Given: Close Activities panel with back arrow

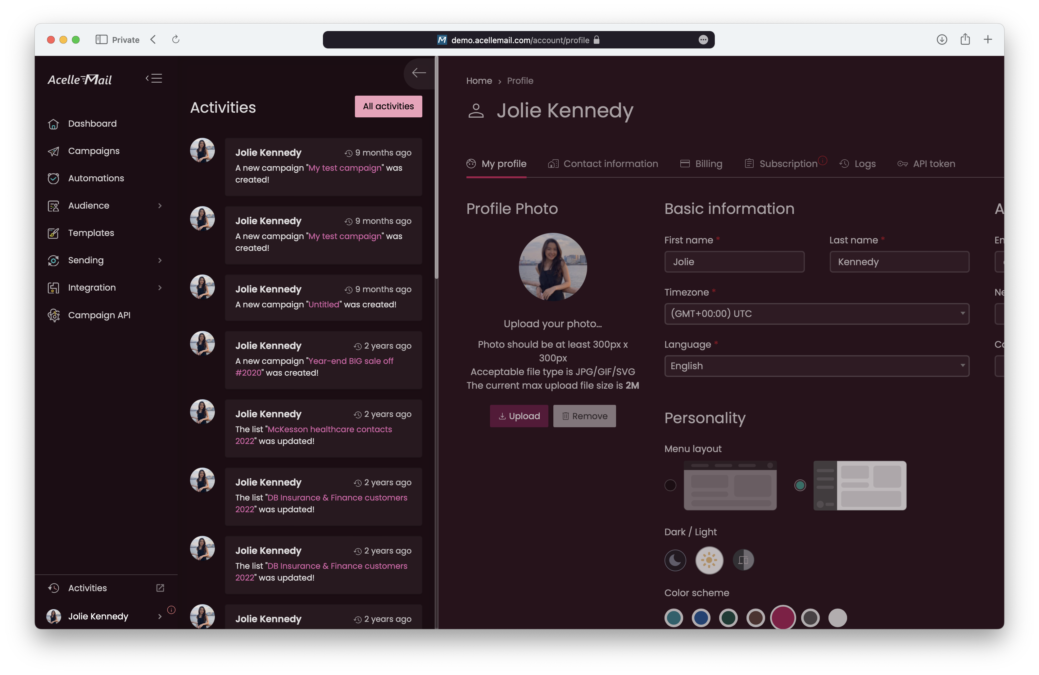Looking at the screenshot, I should pyautogui.click(x=419, y=73).
